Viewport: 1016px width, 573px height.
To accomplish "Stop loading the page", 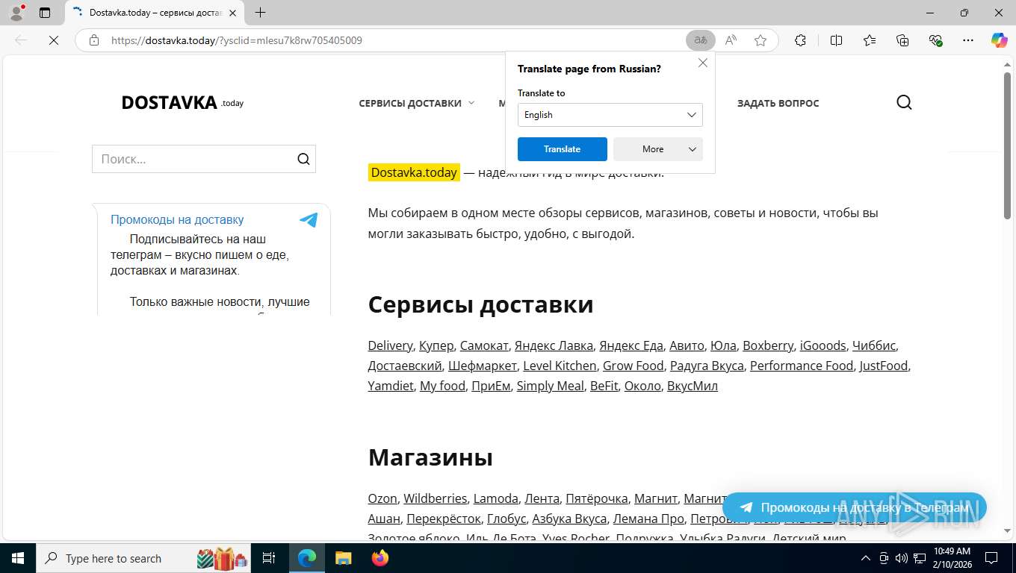I will click(54, 40).
